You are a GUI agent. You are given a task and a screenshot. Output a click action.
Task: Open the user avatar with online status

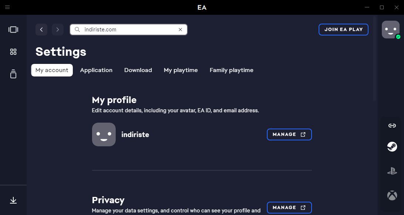point(391,30)
